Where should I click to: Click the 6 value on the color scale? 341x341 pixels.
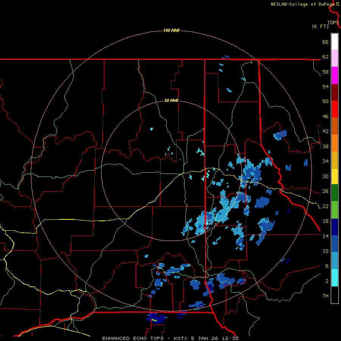(327, 266)
